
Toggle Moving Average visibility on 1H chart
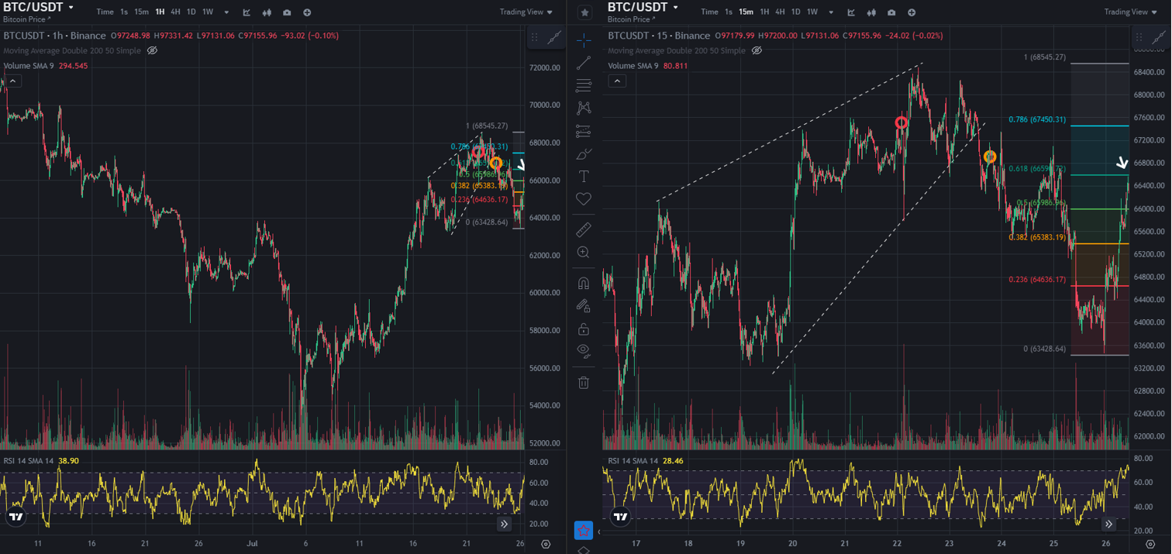pos(153,50)
